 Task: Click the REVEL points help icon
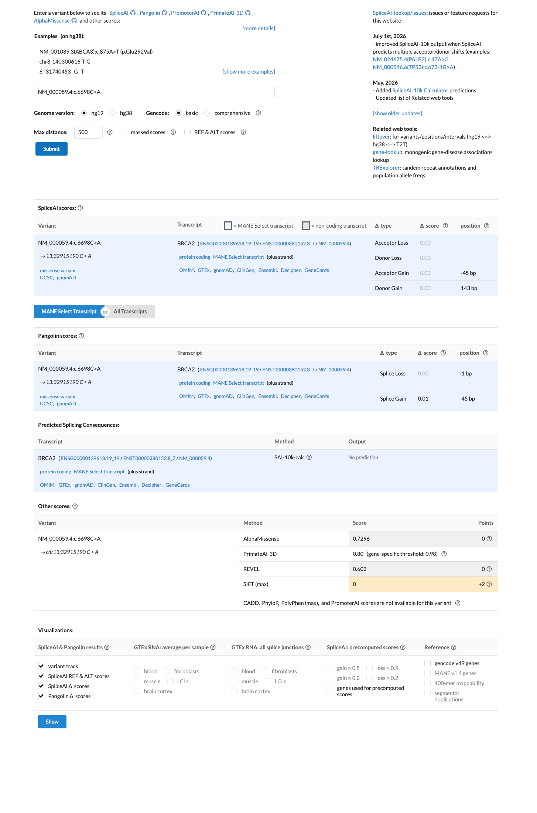pos(489,569)
